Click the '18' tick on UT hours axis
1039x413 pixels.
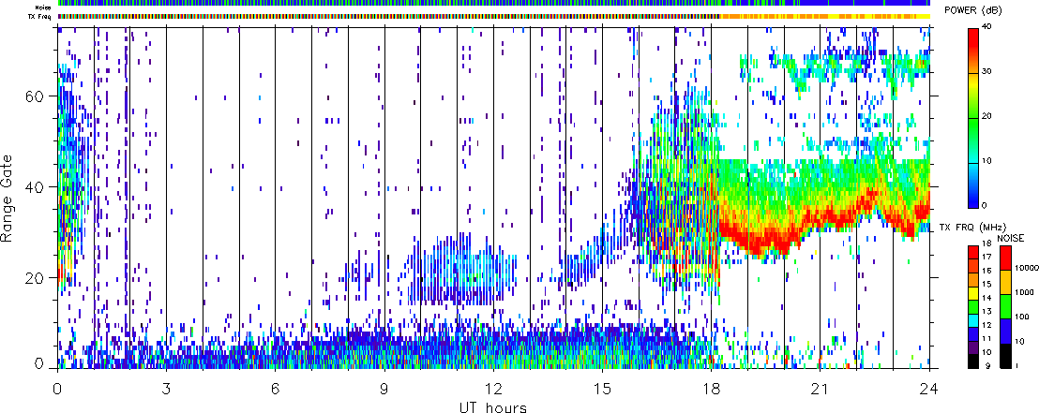tap(711, 388)
